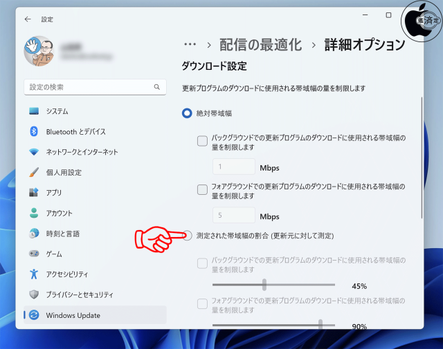Go to アプリ settings page
Image resolution: width=443 pixels, height=349 pixels.
(54, 192)
